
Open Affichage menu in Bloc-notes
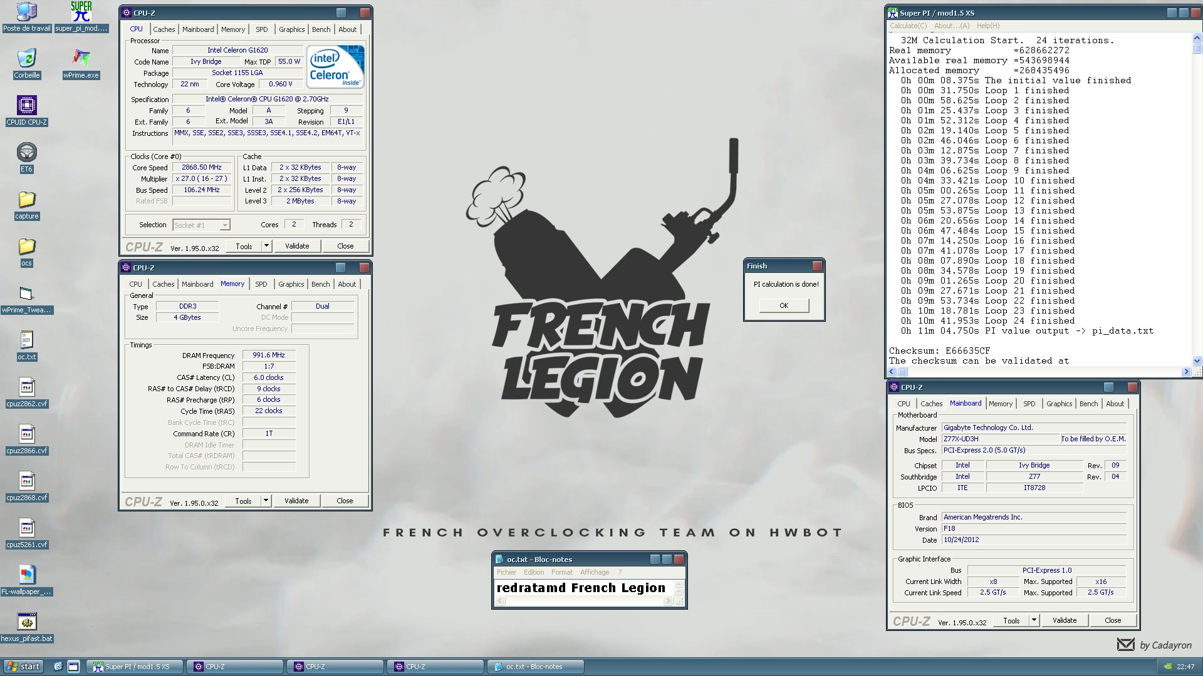tap(595, 572)
